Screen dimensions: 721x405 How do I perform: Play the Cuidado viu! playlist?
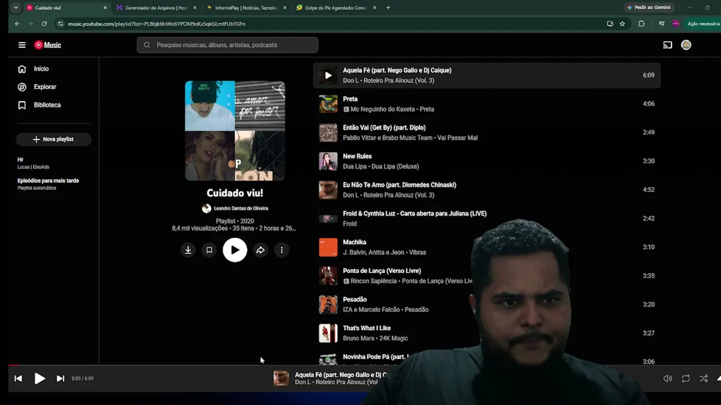coord(235,250)
